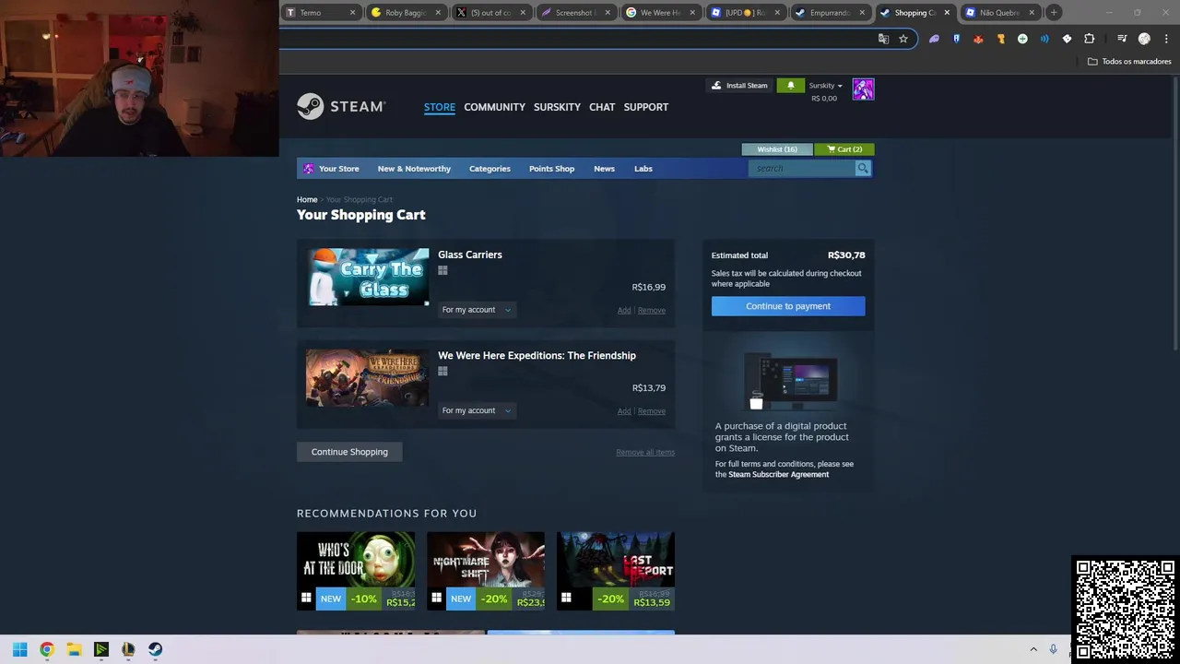Show hidden system tray icons
Screen dimensions: 1180x664
point(1033,649)
